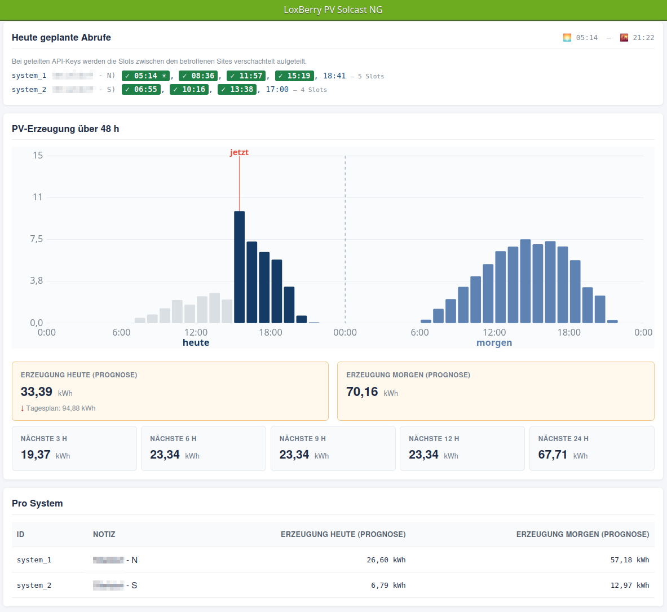667x612 pixels.
Task: Click the sun symbol in the 05:14 slot badge
Action: (164, 76)
